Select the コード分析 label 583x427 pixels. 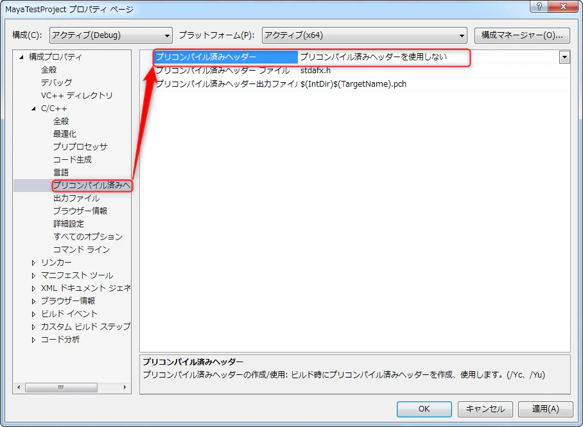[60, 340]
